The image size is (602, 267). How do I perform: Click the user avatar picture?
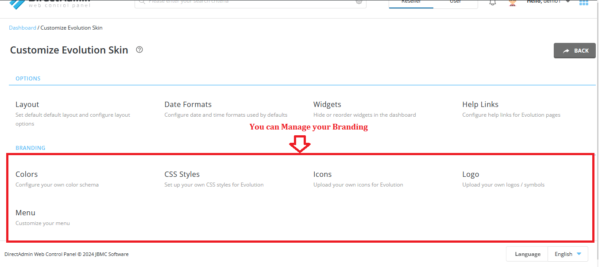[513, 2]
